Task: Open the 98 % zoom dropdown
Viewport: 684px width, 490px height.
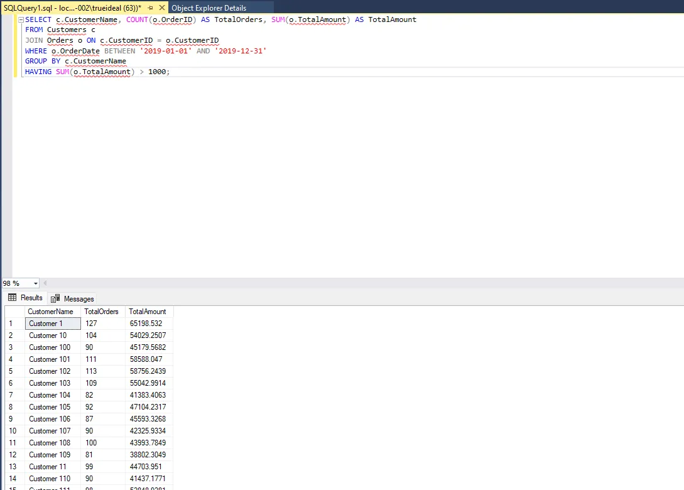Action: tap(35, 283)
